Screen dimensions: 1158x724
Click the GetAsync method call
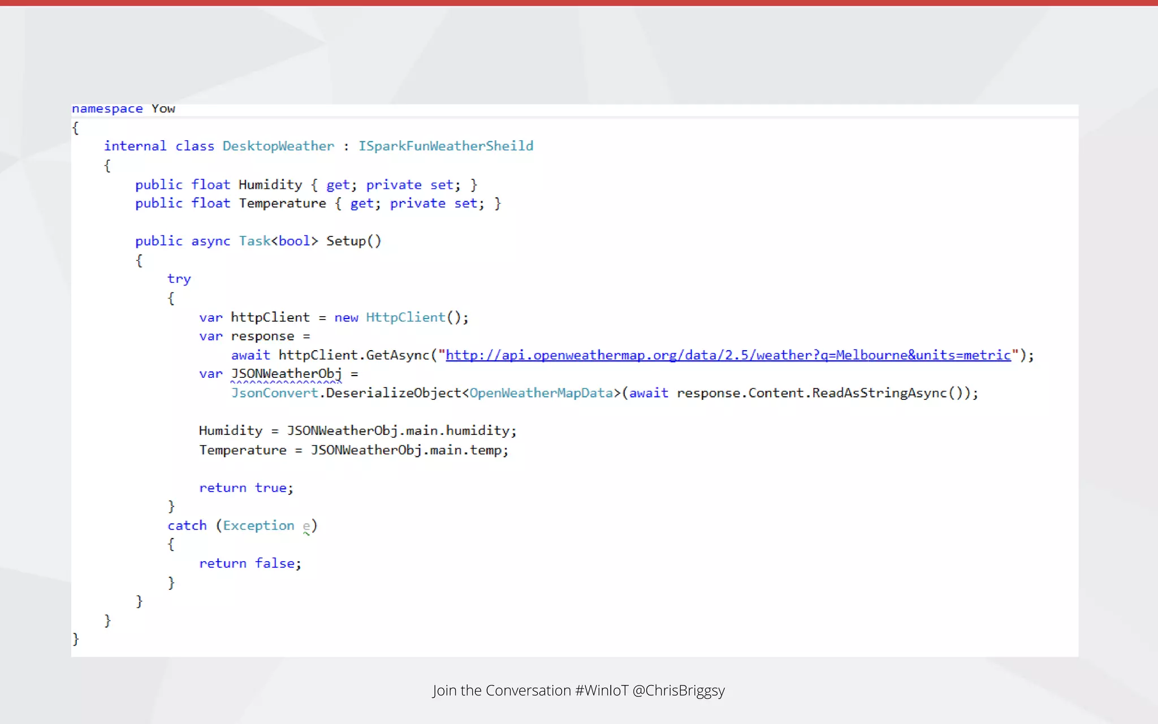(x=397, y=355)
